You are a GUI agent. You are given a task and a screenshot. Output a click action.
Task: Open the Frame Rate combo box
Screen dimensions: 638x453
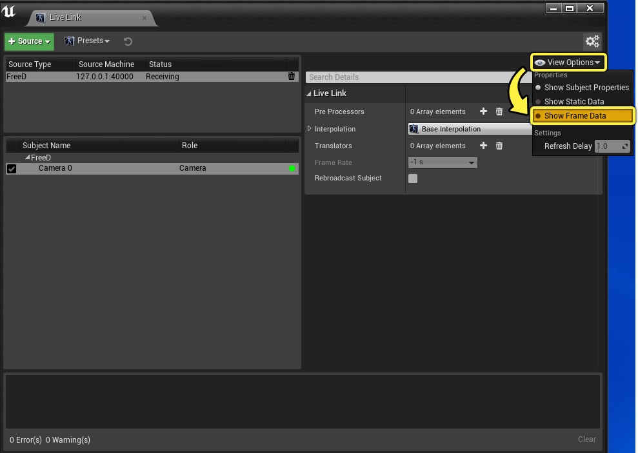point(443,162)
